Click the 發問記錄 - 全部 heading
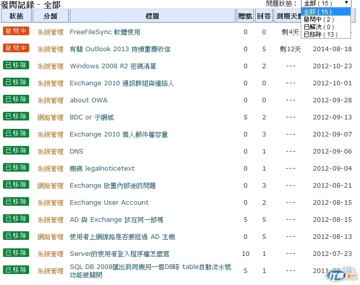The height and width of the screenshot is (285, 360). 31,5
